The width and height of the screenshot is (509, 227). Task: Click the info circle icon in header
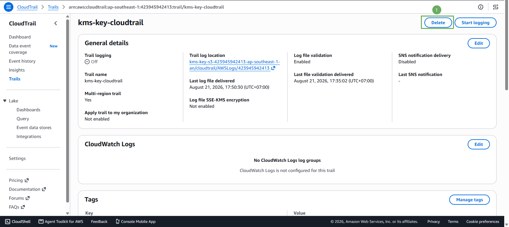[481, 7]
